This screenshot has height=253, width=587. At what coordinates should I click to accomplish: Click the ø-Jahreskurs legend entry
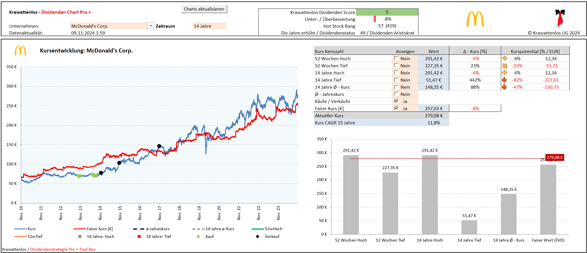coord(151,229)
